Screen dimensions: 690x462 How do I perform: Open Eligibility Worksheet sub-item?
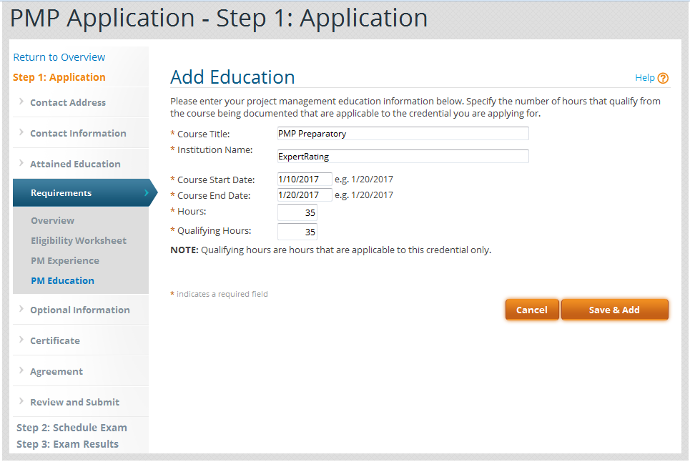pyautogui.click(x=79, y=241)
